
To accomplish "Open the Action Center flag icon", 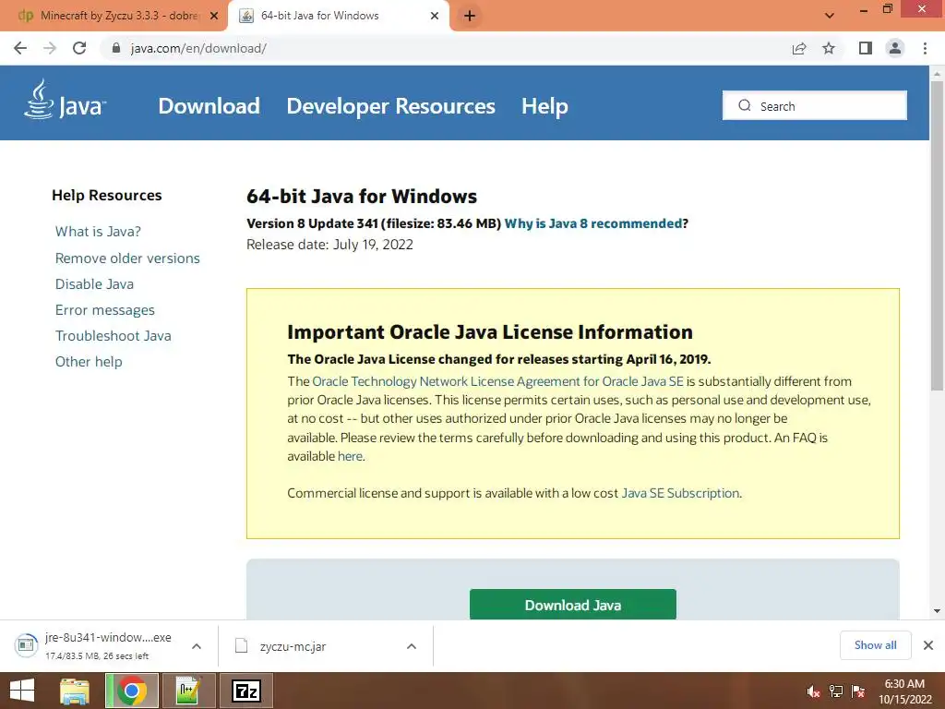I will [x=858, y=691].
